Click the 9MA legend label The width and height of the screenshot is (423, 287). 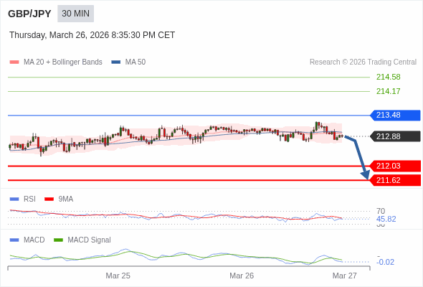pos(66,199)
